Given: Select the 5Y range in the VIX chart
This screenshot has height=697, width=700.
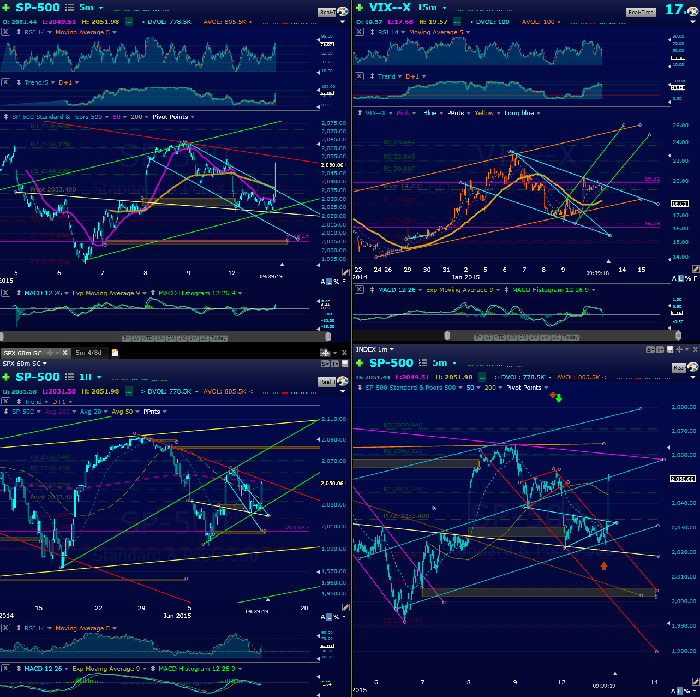Looking at the screenshot, I should [478, 337].
